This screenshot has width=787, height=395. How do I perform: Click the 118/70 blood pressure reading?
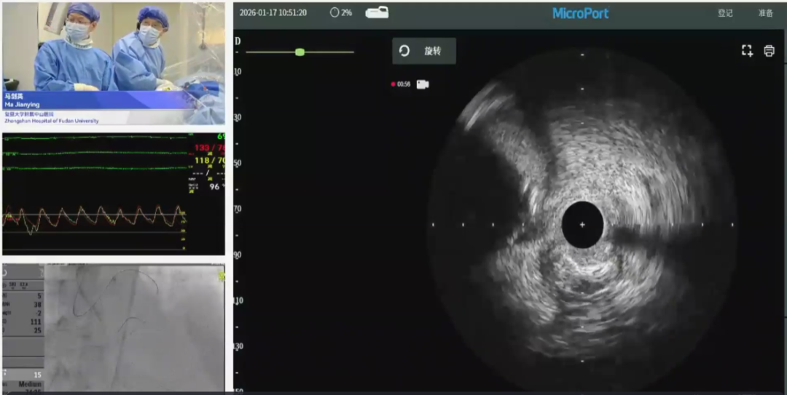pos(209,161)
